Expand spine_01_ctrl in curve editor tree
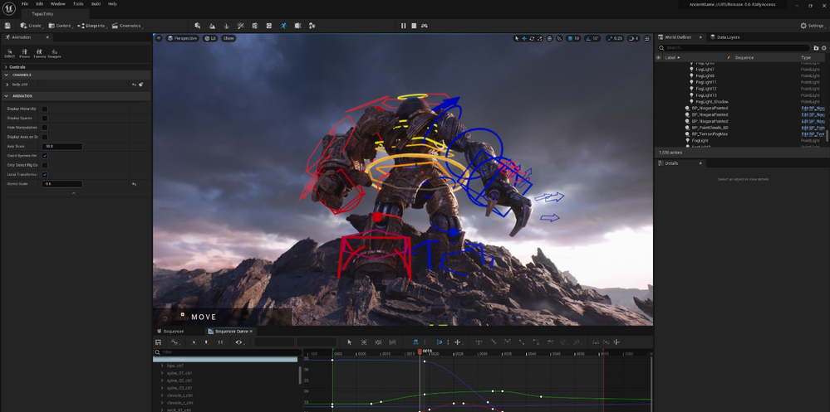Screen dimensions: 830x412 162,373
